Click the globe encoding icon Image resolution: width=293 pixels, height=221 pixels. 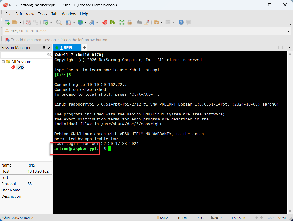coord(80,22)
